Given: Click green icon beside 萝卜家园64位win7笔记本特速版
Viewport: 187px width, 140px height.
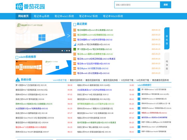Looking at the screenshot, I should point(75,49).
